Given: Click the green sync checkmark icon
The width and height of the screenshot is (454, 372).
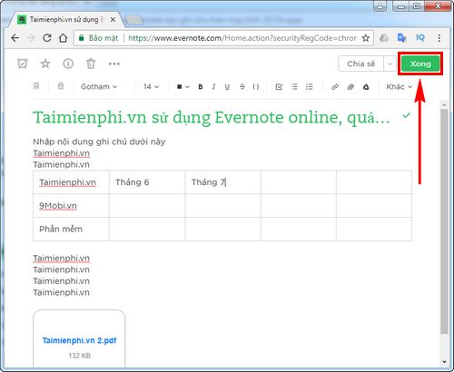Looking at the screenshot, I should click(407, 115).
